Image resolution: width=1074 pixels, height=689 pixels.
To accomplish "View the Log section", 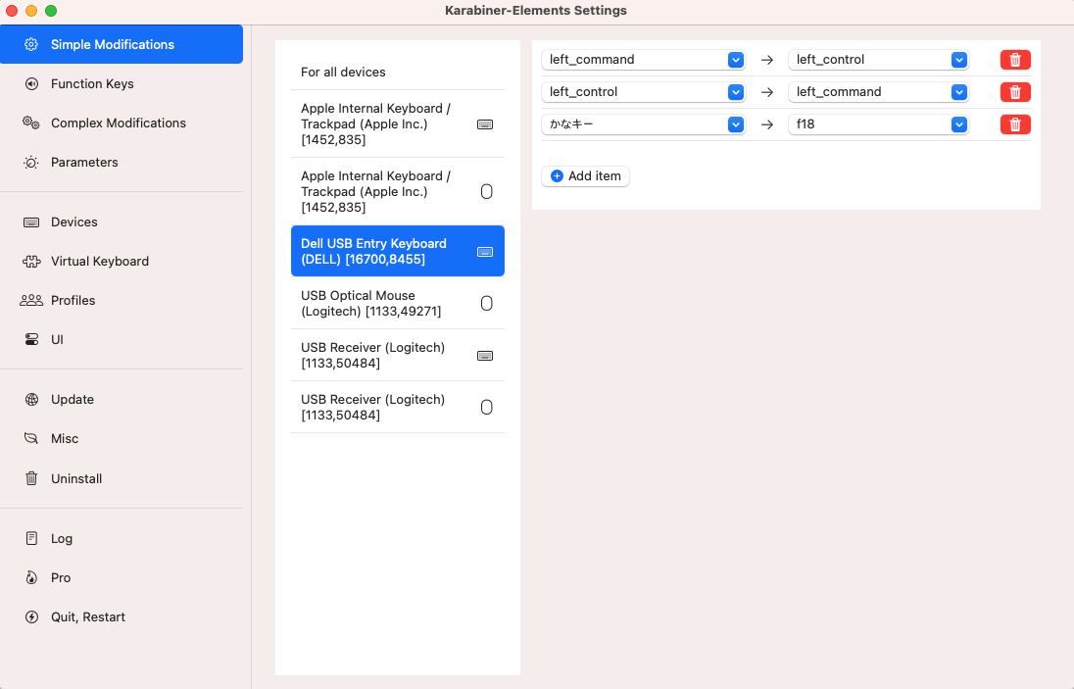I will click(122, 538).
